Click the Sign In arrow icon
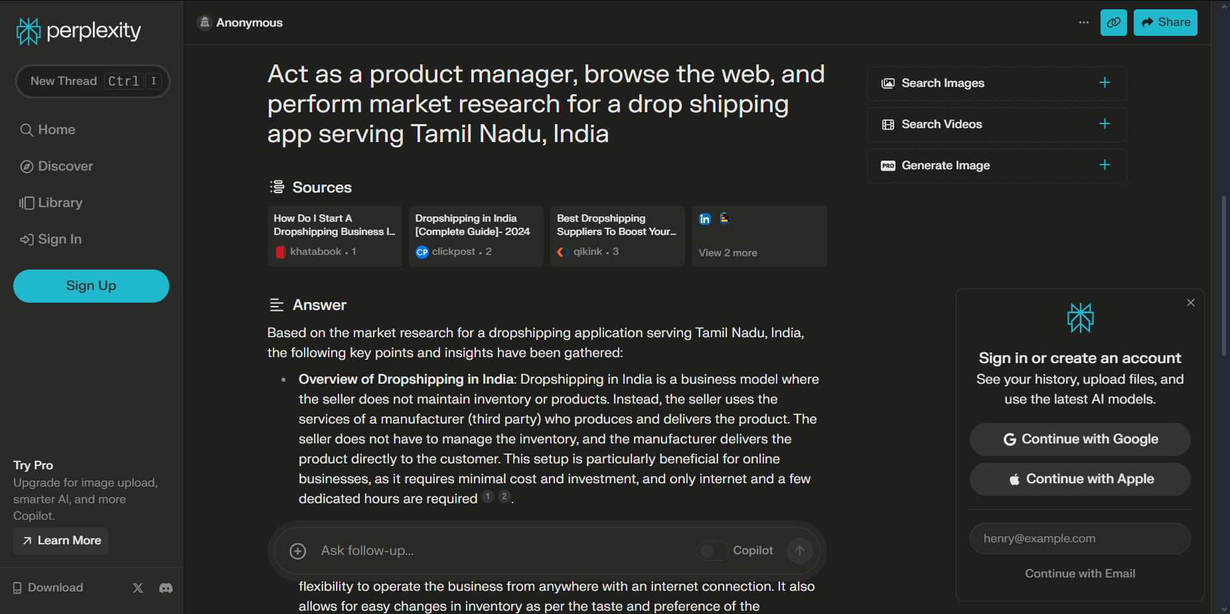Image resolution: width=1230 pixels, height=614 pixels. pos(27,240)
